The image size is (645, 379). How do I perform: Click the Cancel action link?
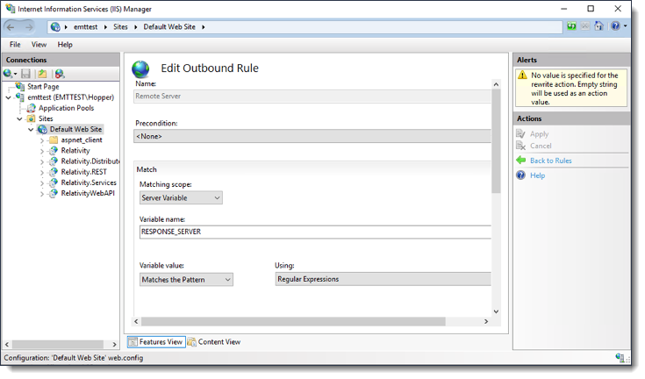point(541,146)
